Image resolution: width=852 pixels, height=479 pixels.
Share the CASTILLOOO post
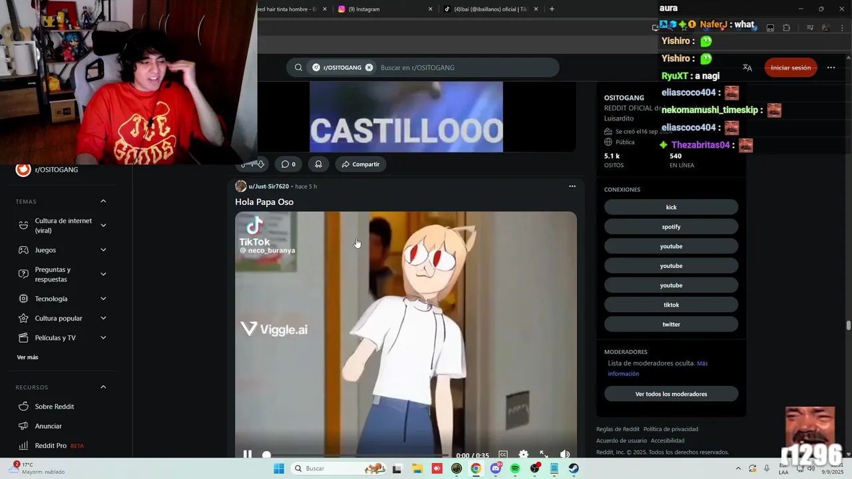(361, 164)
